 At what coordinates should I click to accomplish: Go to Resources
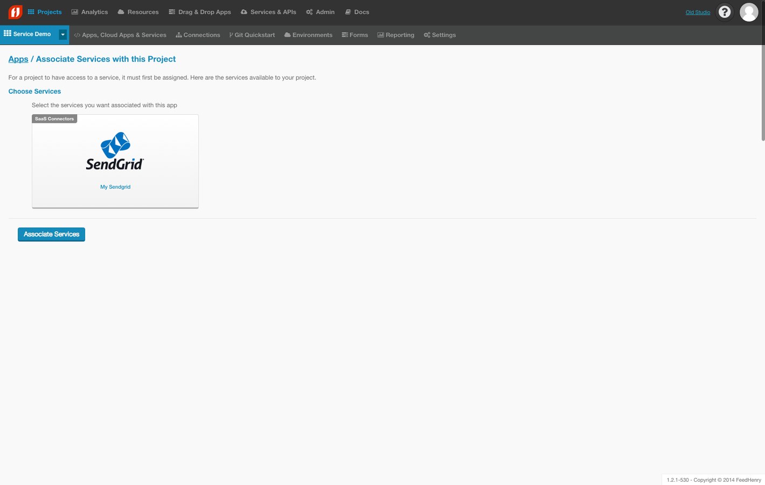pyautogui.click(x=138, y=12)
